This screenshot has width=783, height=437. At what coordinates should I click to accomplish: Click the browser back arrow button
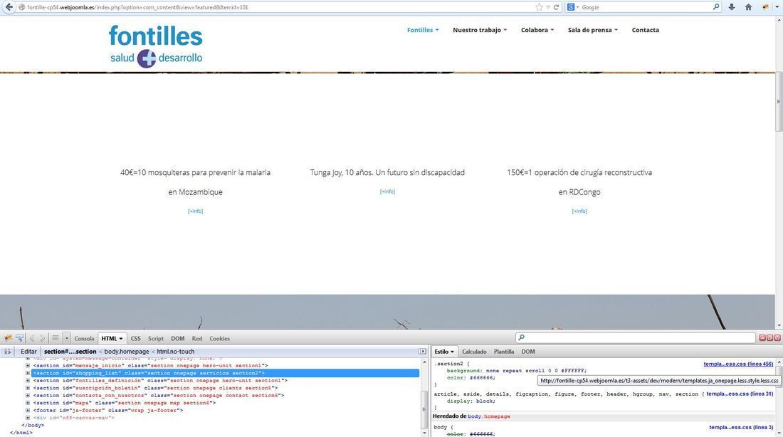[9, 7]
